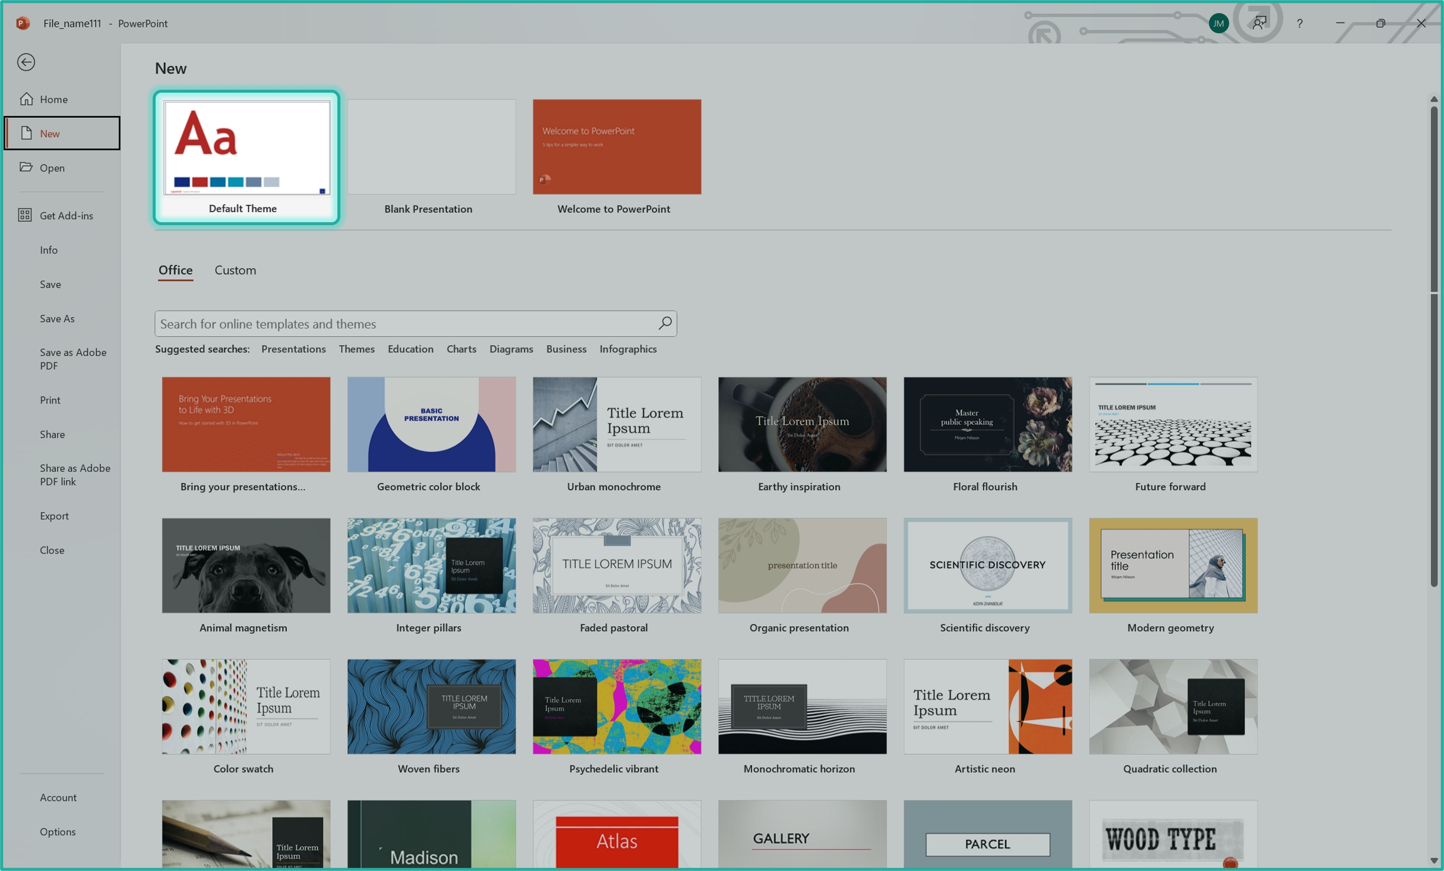Click the vertical scrollbar thumb

[x=1433, y=346]
